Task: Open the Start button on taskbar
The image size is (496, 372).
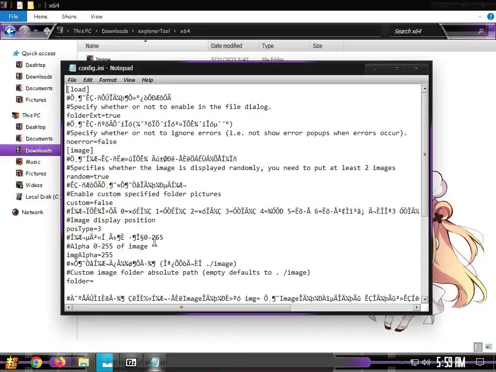Action: click(11, 362)
